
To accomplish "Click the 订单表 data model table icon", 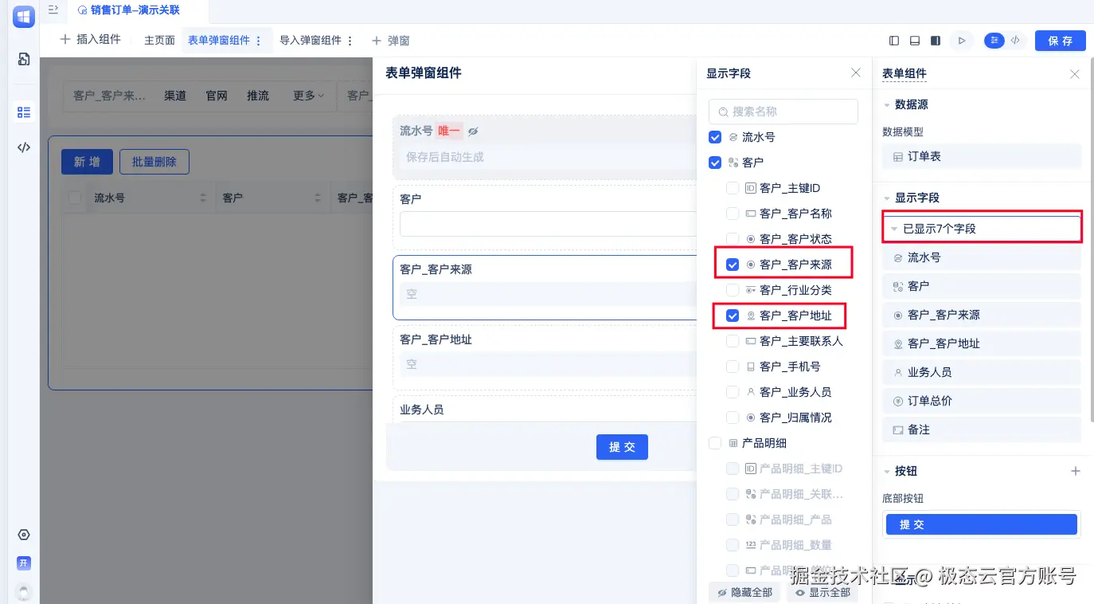I will (x=898, y=157).
